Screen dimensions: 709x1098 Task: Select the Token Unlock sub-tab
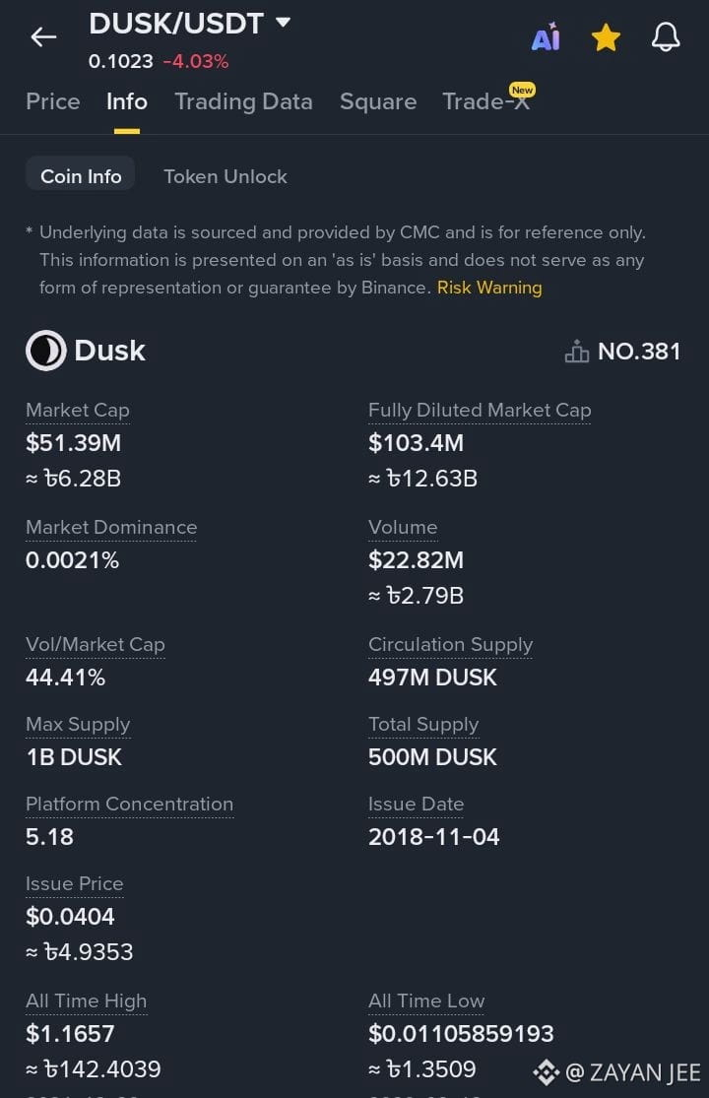tap(226, 176)
